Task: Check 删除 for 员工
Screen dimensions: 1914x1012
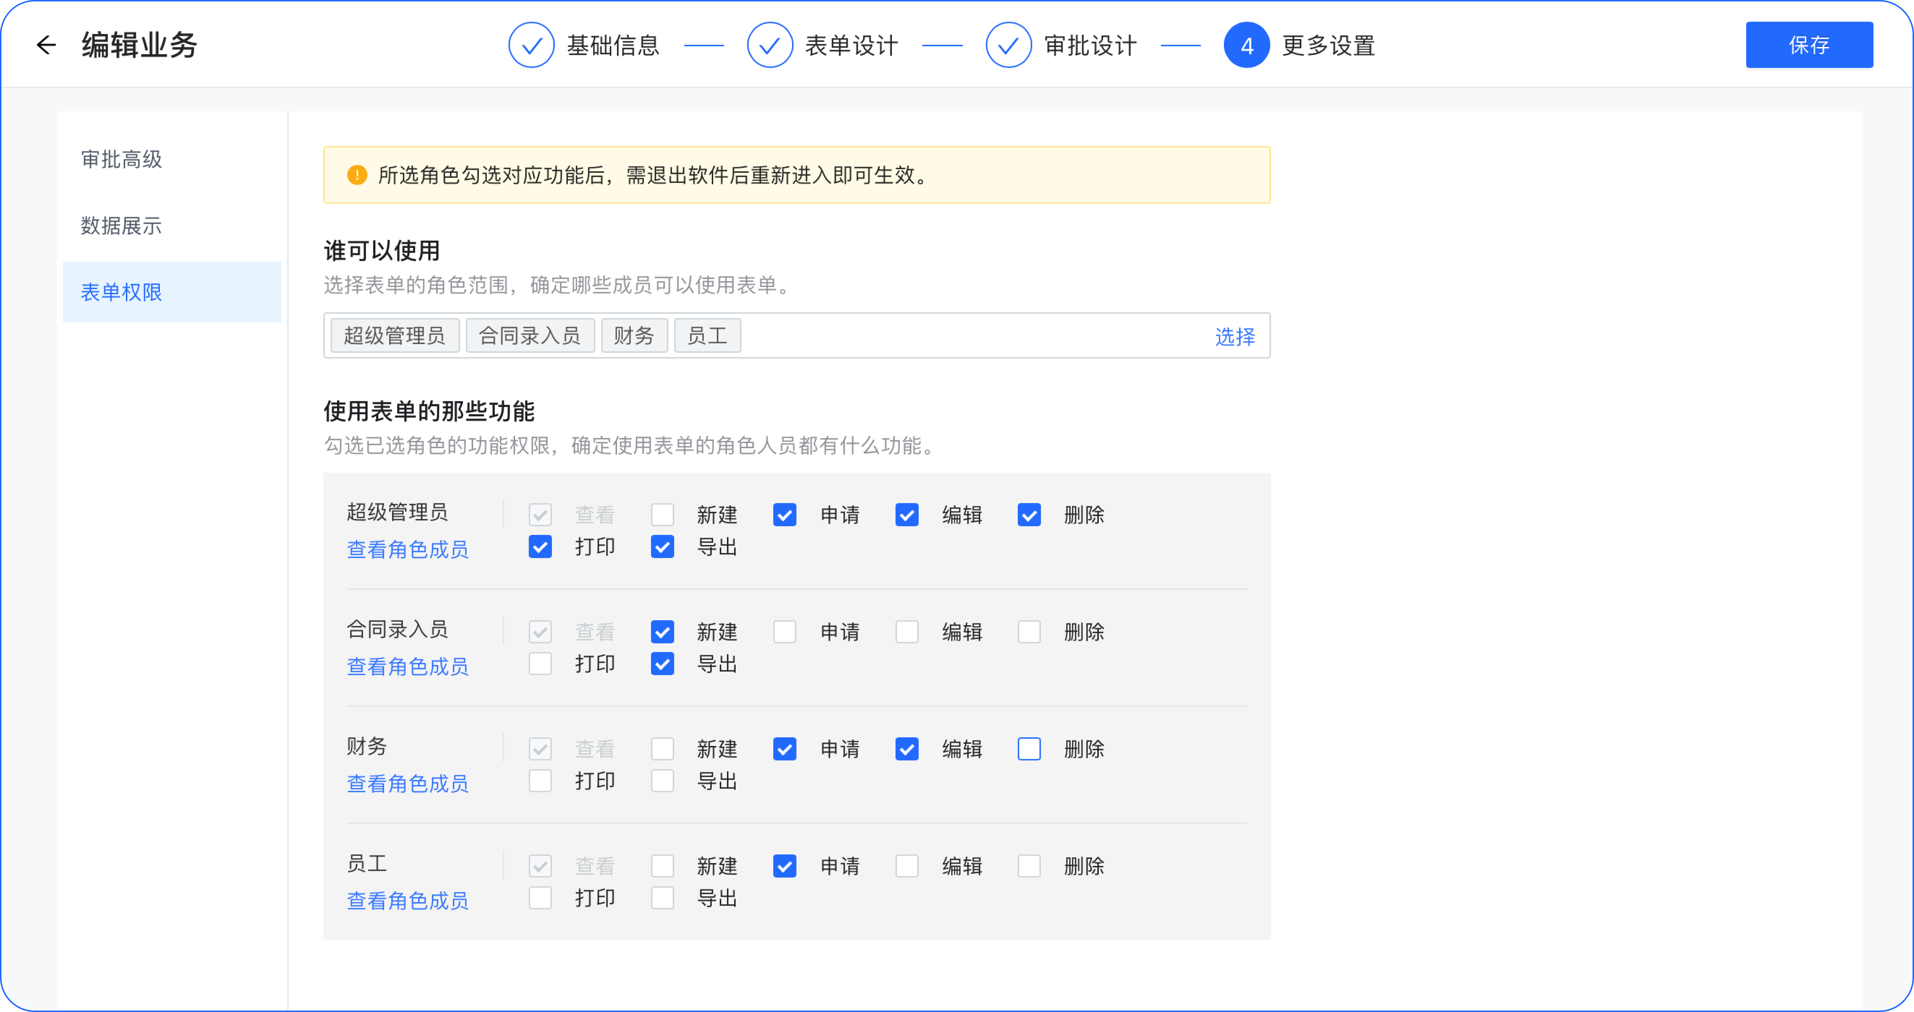Action: [x=1029, y=866]
